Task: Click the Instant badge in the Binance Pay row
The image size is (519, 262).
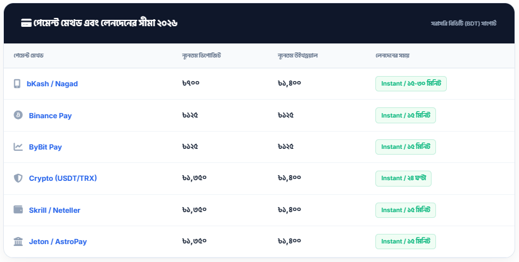Action: coord(405,116)
